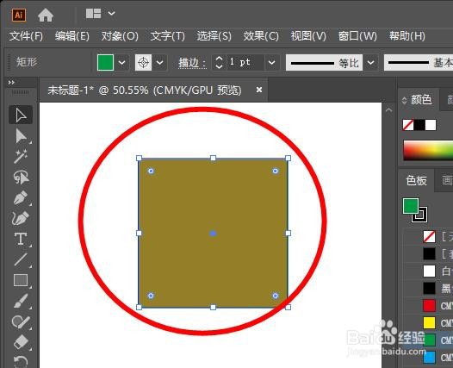The width and height of the screenshot is (453, 368).
Task: Expand the fill color dropdown arrow
Action: 122,62
